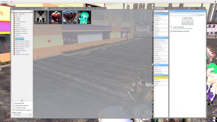Select the 'Динамит' tool

161,44
